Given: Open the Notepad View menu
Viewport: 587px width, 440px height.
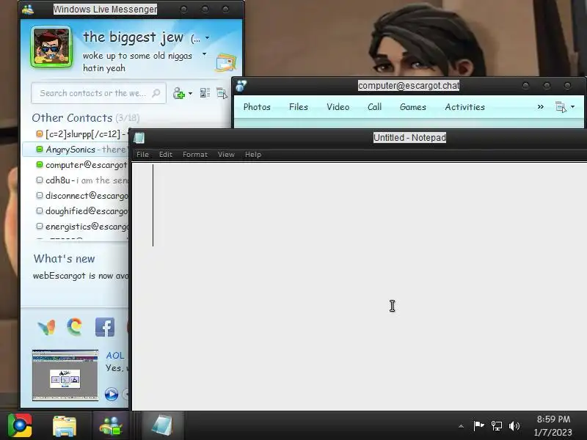Looking at the screenshot, I should pos(226,155).
